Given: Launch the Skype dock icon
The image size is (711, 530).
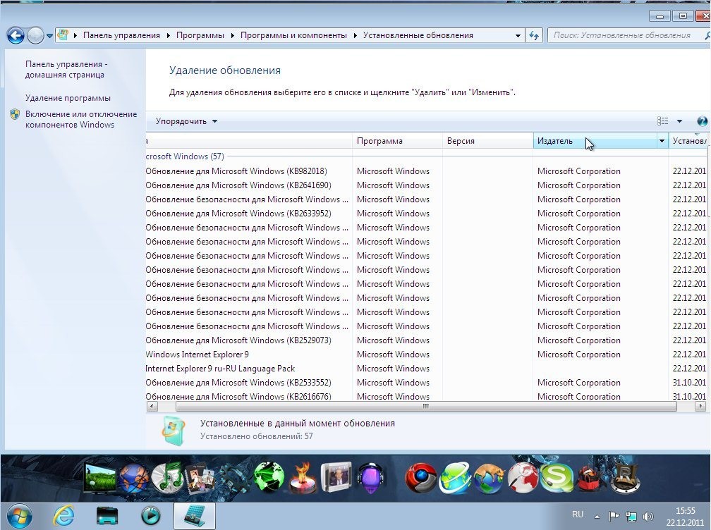Looking at the screenshot, I should [x=557, y=479].
